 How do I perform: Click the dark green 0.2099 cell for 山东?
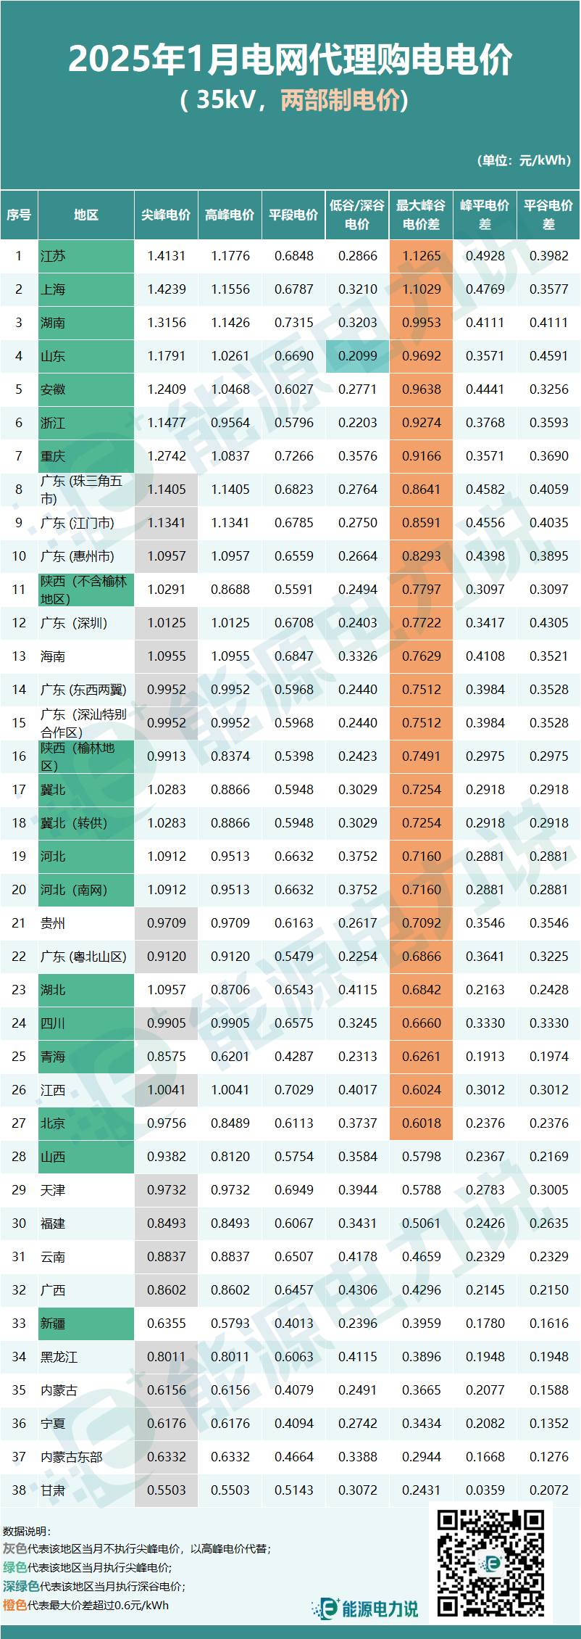point(357,356)
